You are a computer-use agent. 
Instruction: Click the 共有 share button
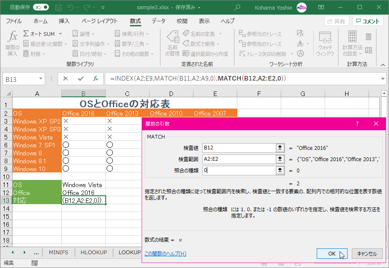(337, 21)
